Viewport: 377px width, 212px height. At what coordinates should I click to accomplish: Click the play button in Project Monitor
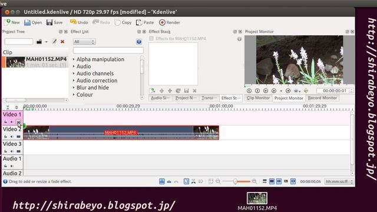tap(274, 91)
